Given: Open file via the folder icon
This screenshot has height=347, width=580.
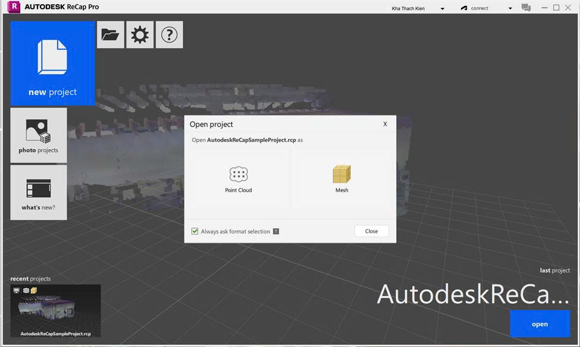Looking at the screenshot, I should [x=110, y=34].
